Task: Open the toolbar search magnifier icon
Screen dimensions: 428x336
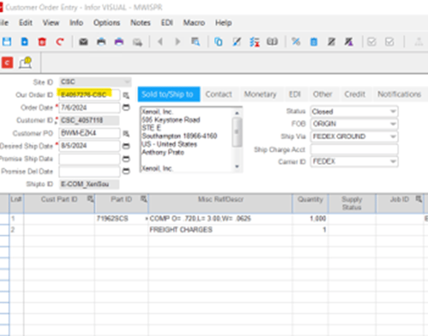Action: (195, 42)
